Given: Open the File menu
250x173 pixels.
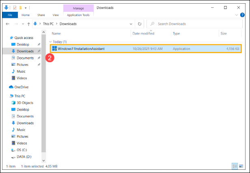Looking at the screenshot, I should 10,15.
